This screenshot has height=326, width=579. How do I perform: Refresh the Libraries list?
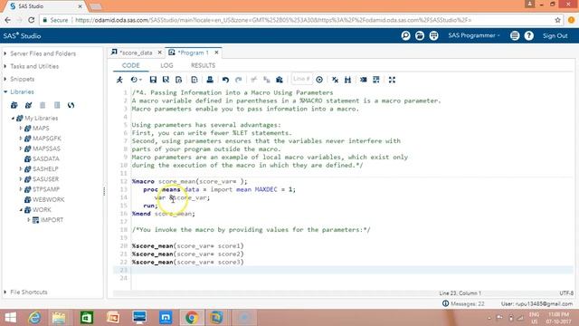(71, 105)
